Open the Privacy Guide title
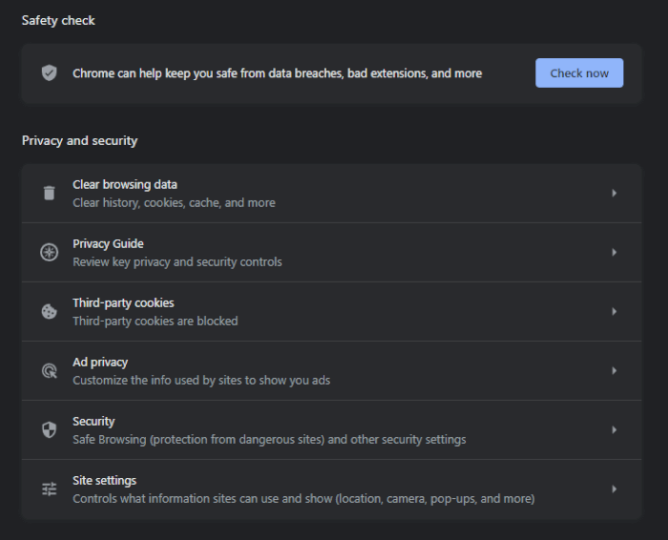Screen dimensions: 668x540 [x=108, y=243]
